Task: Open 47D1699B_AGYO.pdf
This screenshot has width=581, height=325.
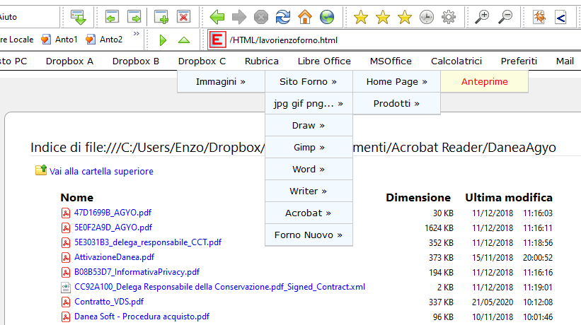Action: click(113, 213)
